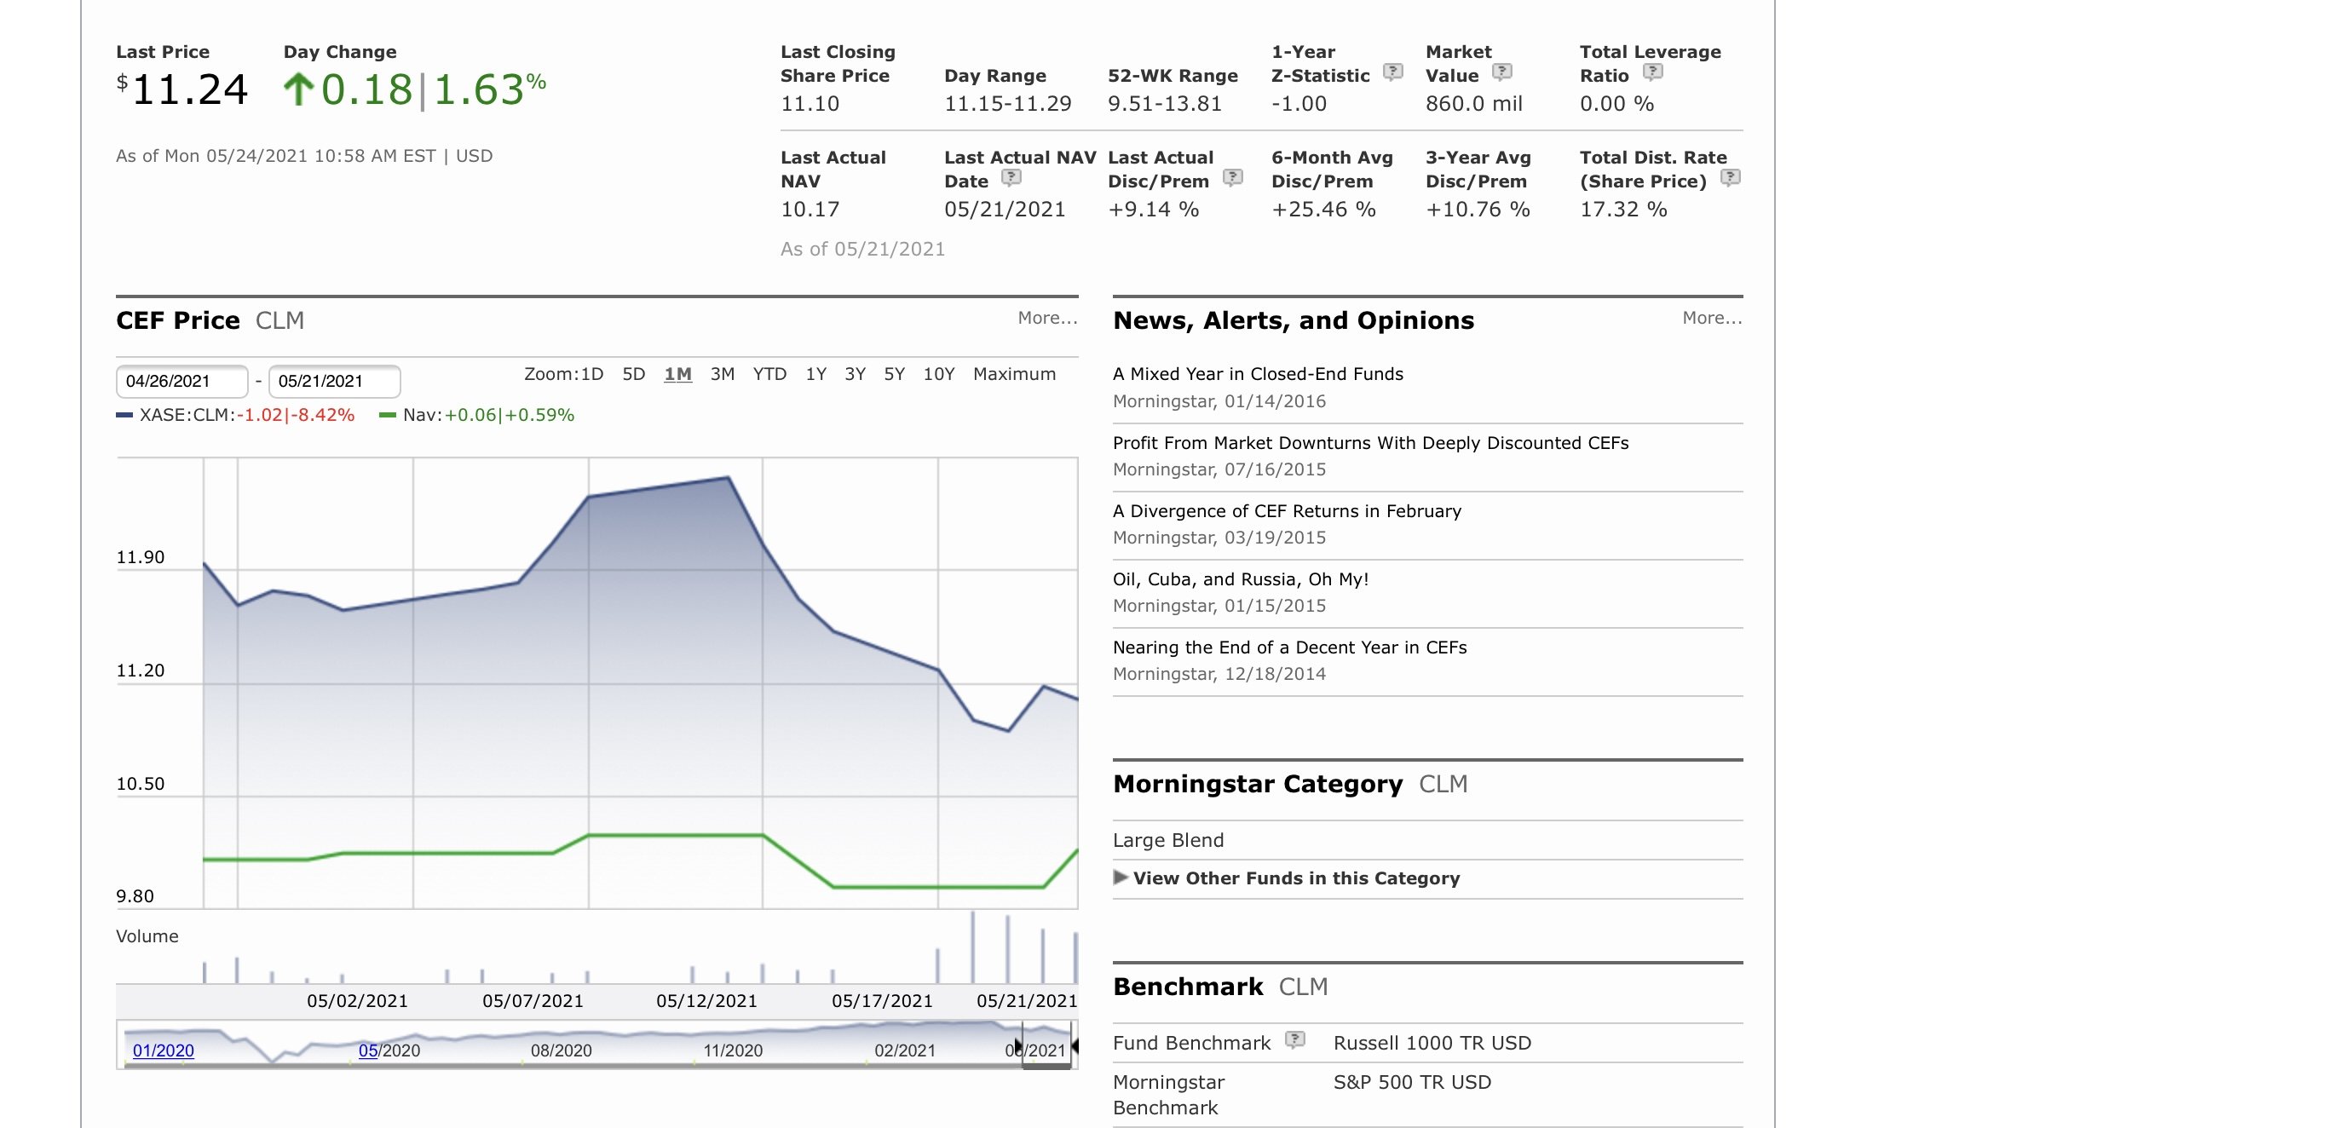Click help icon beside 1-Year Z-Statistic
2328x1128 pixels.
[x=1392, y=72]
